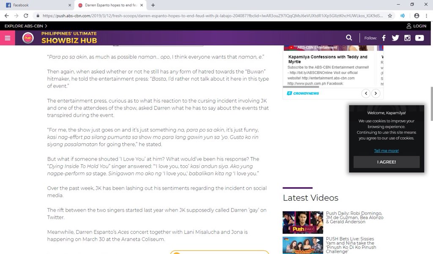Viewport: 433px width, 254px height.
Task: Show previous Crowdynews video
Action: (x=366, y=93)
